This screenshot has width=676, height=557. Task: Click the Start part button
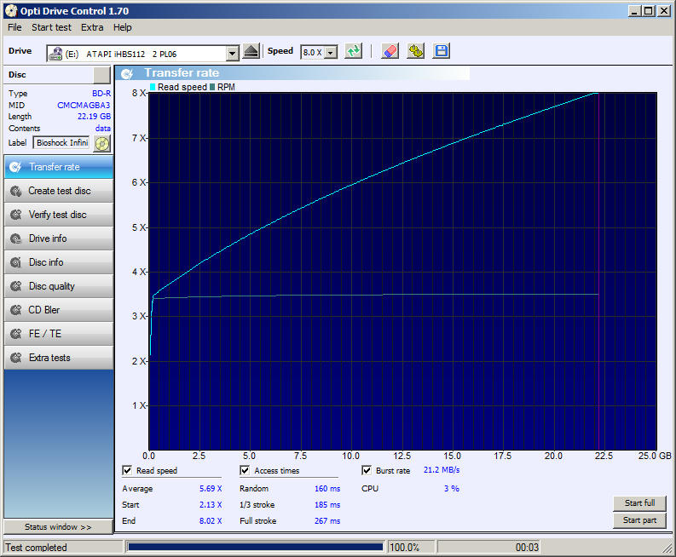[x=639, y=520]
